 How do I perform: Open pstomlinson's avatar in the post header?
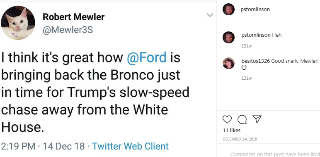coord(228,10)
